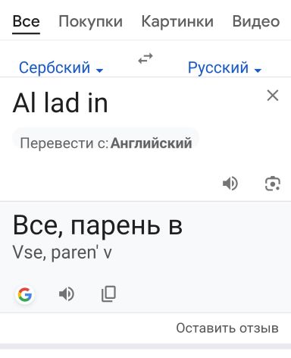Open the Видео tab

coord(256,21)
